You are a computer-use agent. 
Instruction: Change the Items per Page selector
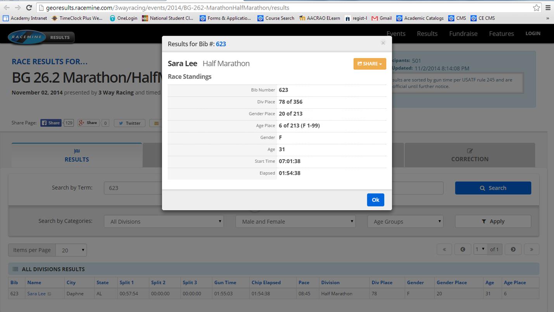tap(71, 250)
